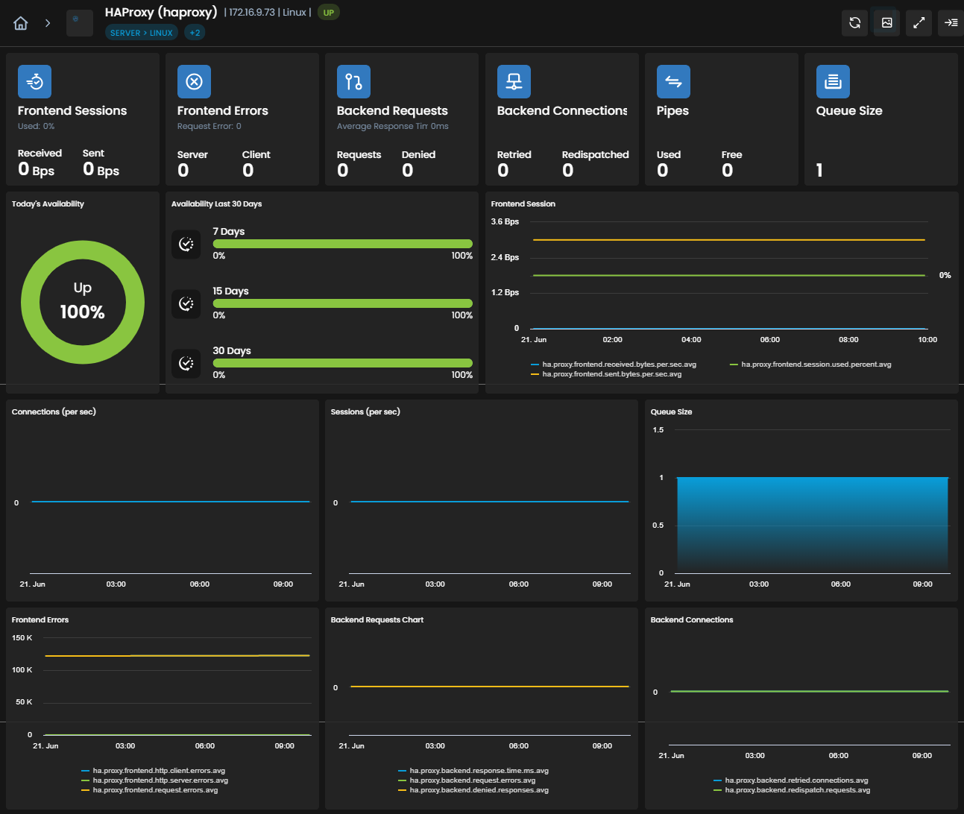Click the image snapshot icon in header

pyautogui.click(x=886, y=22)
